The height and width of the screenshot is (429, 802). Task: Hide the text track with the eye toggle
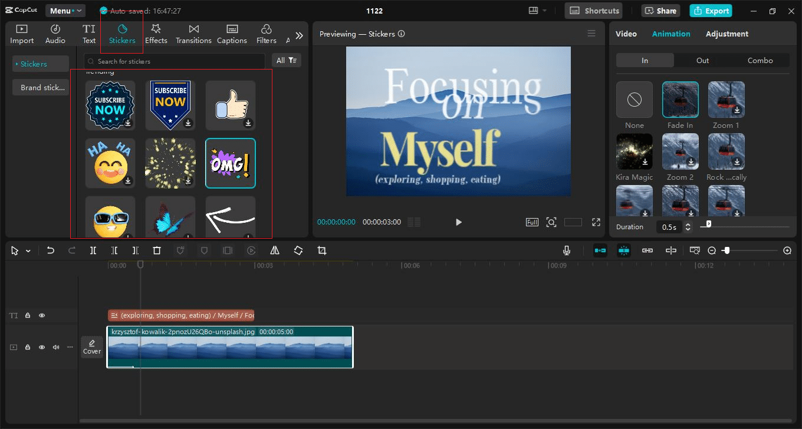(41, 315)
